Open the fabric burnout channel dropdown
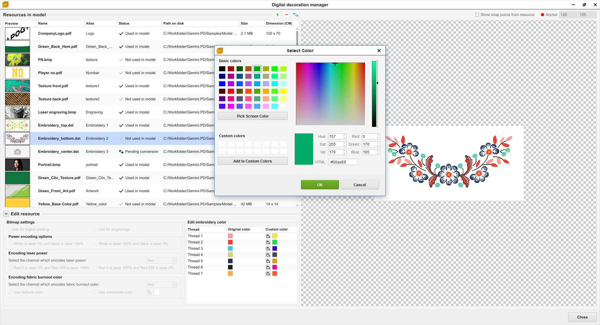Viewport: 600px width, 325px height. (x=161, y=284)
